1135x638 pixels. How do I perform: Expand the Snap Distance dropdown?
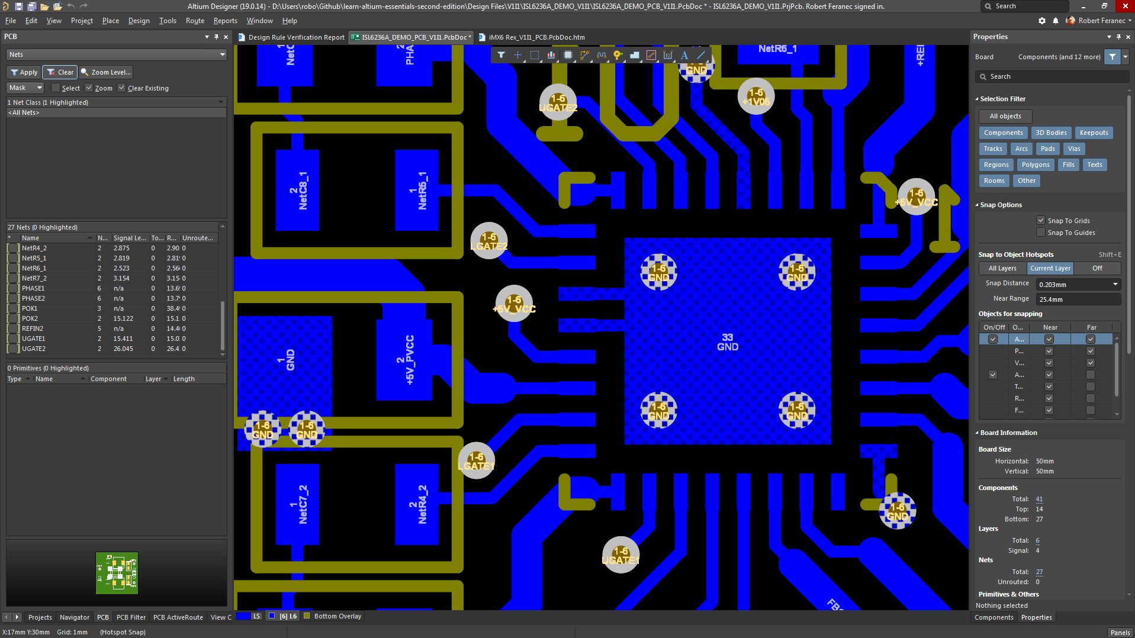click(1115, 285)
